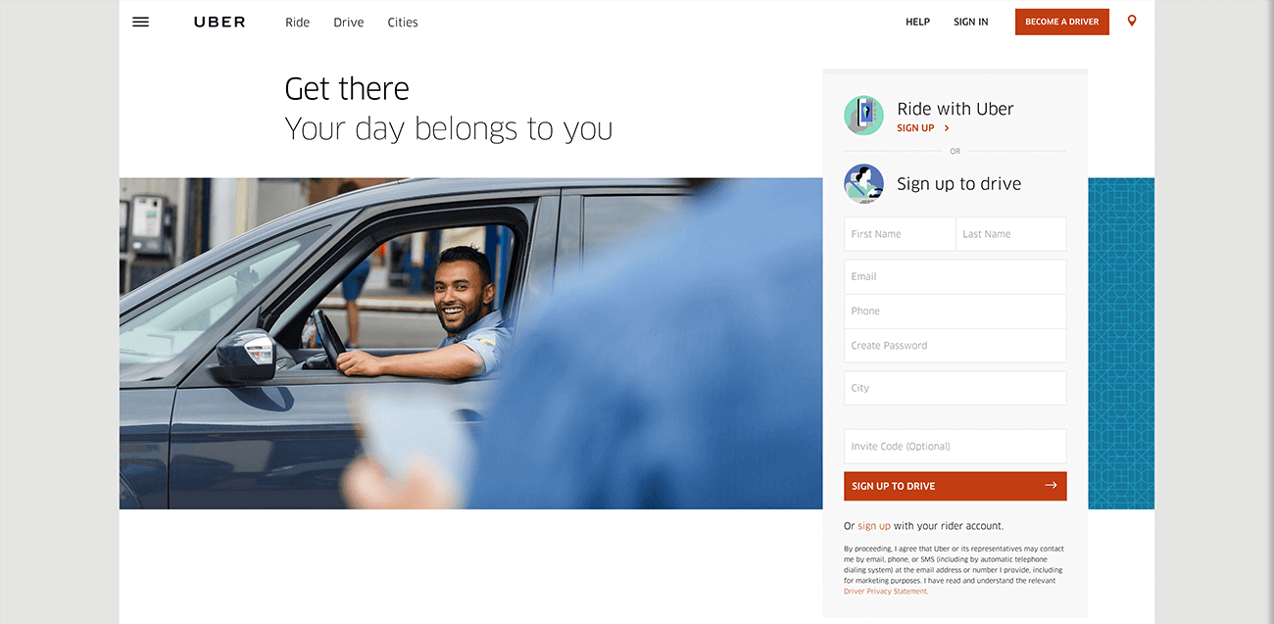Click the chevron next to rider SIGN UP
The width and height of the screenshot is (1274, 624).
click(x=947, y=128)
